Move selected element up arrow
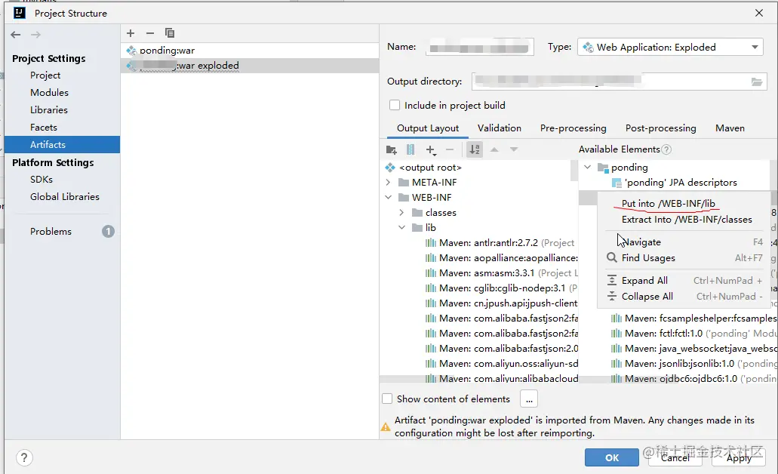This screenshot has width=778, height=474. (494, 149)
